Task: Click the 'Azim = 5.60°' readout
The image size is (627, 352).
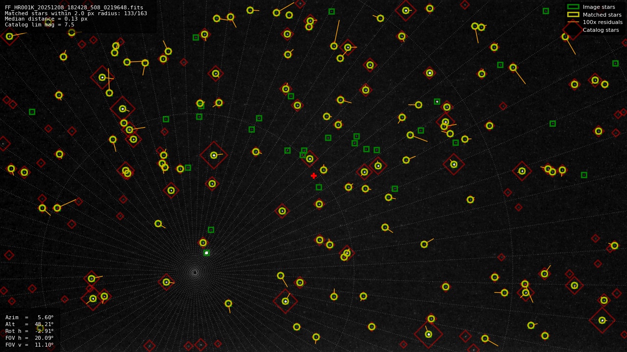Action: point(29,317)
